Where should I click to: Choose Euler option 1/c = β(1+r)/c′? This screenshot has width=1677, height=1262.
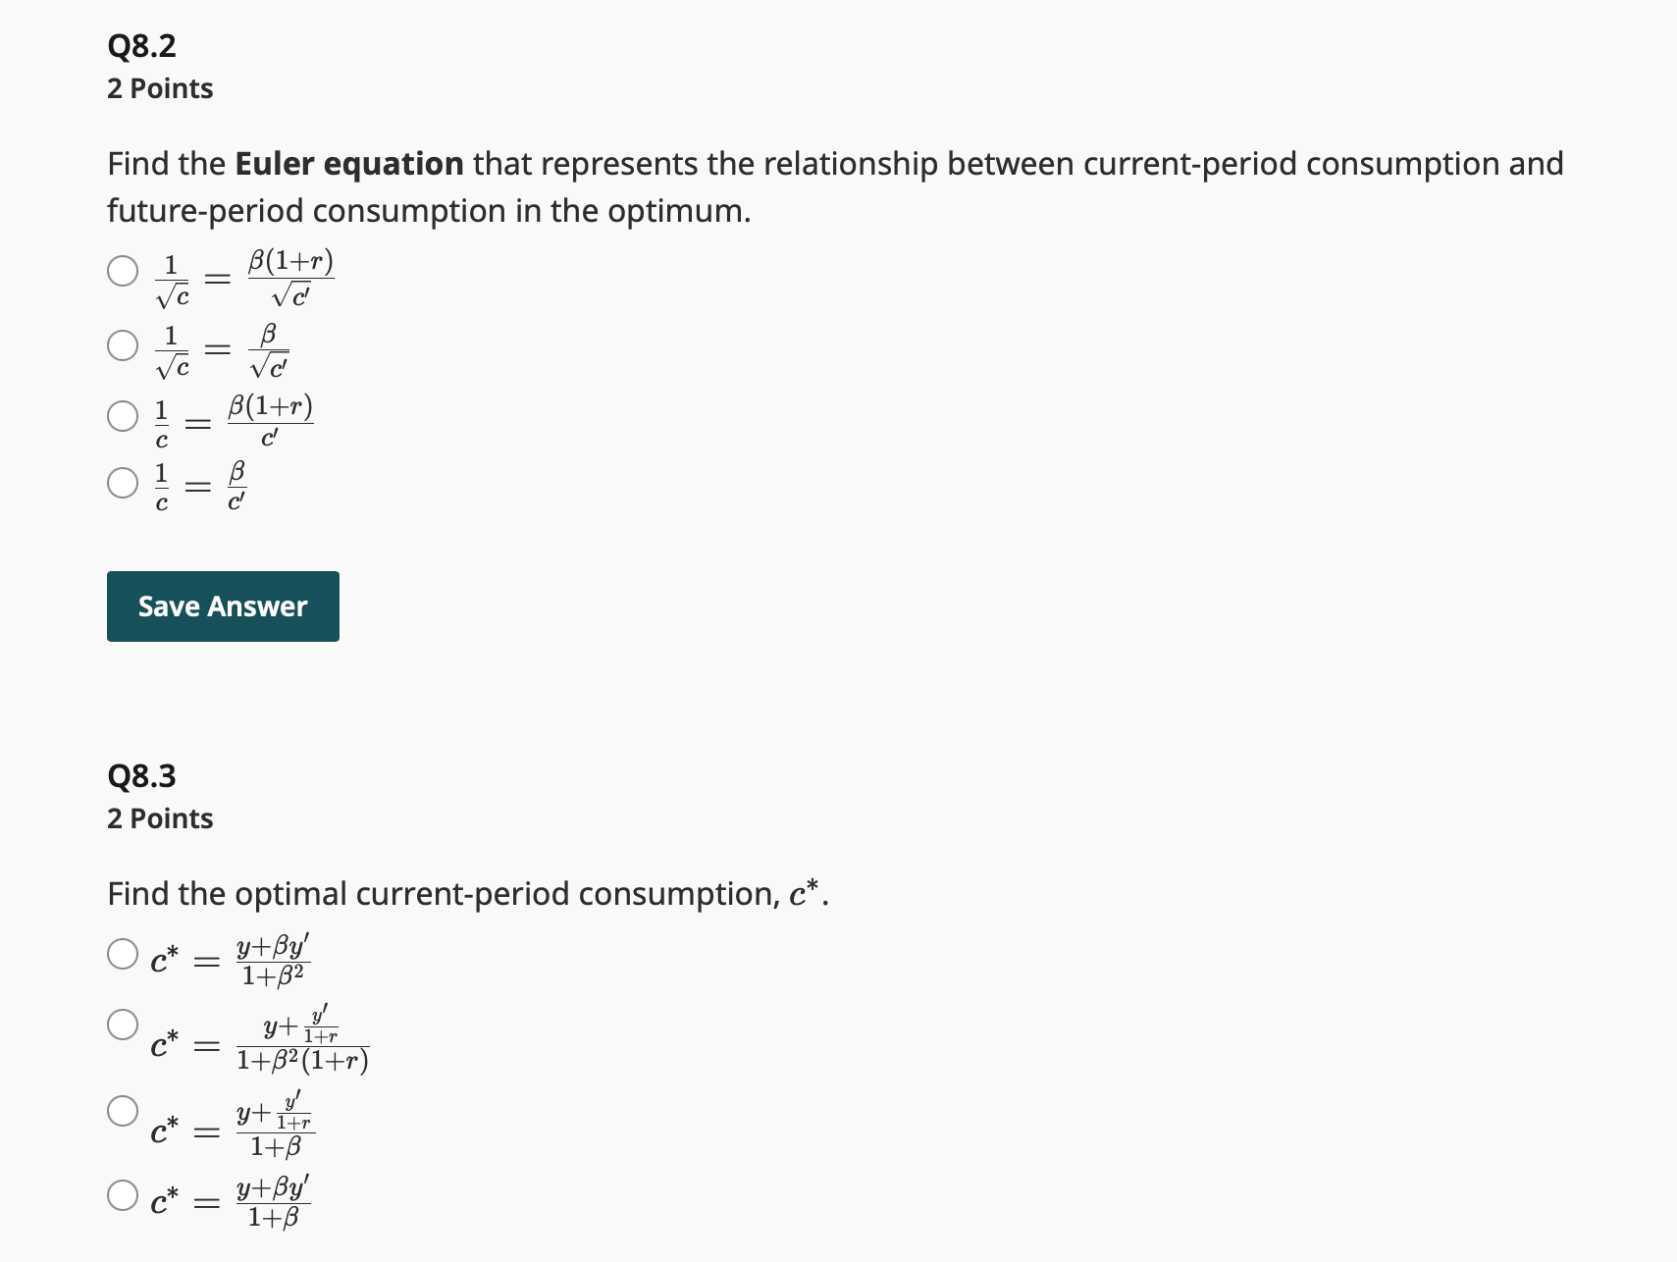click(x=123, y=416)
